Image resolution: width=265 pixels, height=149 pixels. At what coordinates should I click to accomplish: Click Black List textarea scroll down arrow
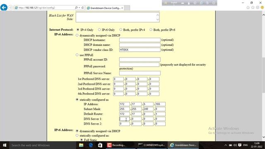tap(157, 19)
